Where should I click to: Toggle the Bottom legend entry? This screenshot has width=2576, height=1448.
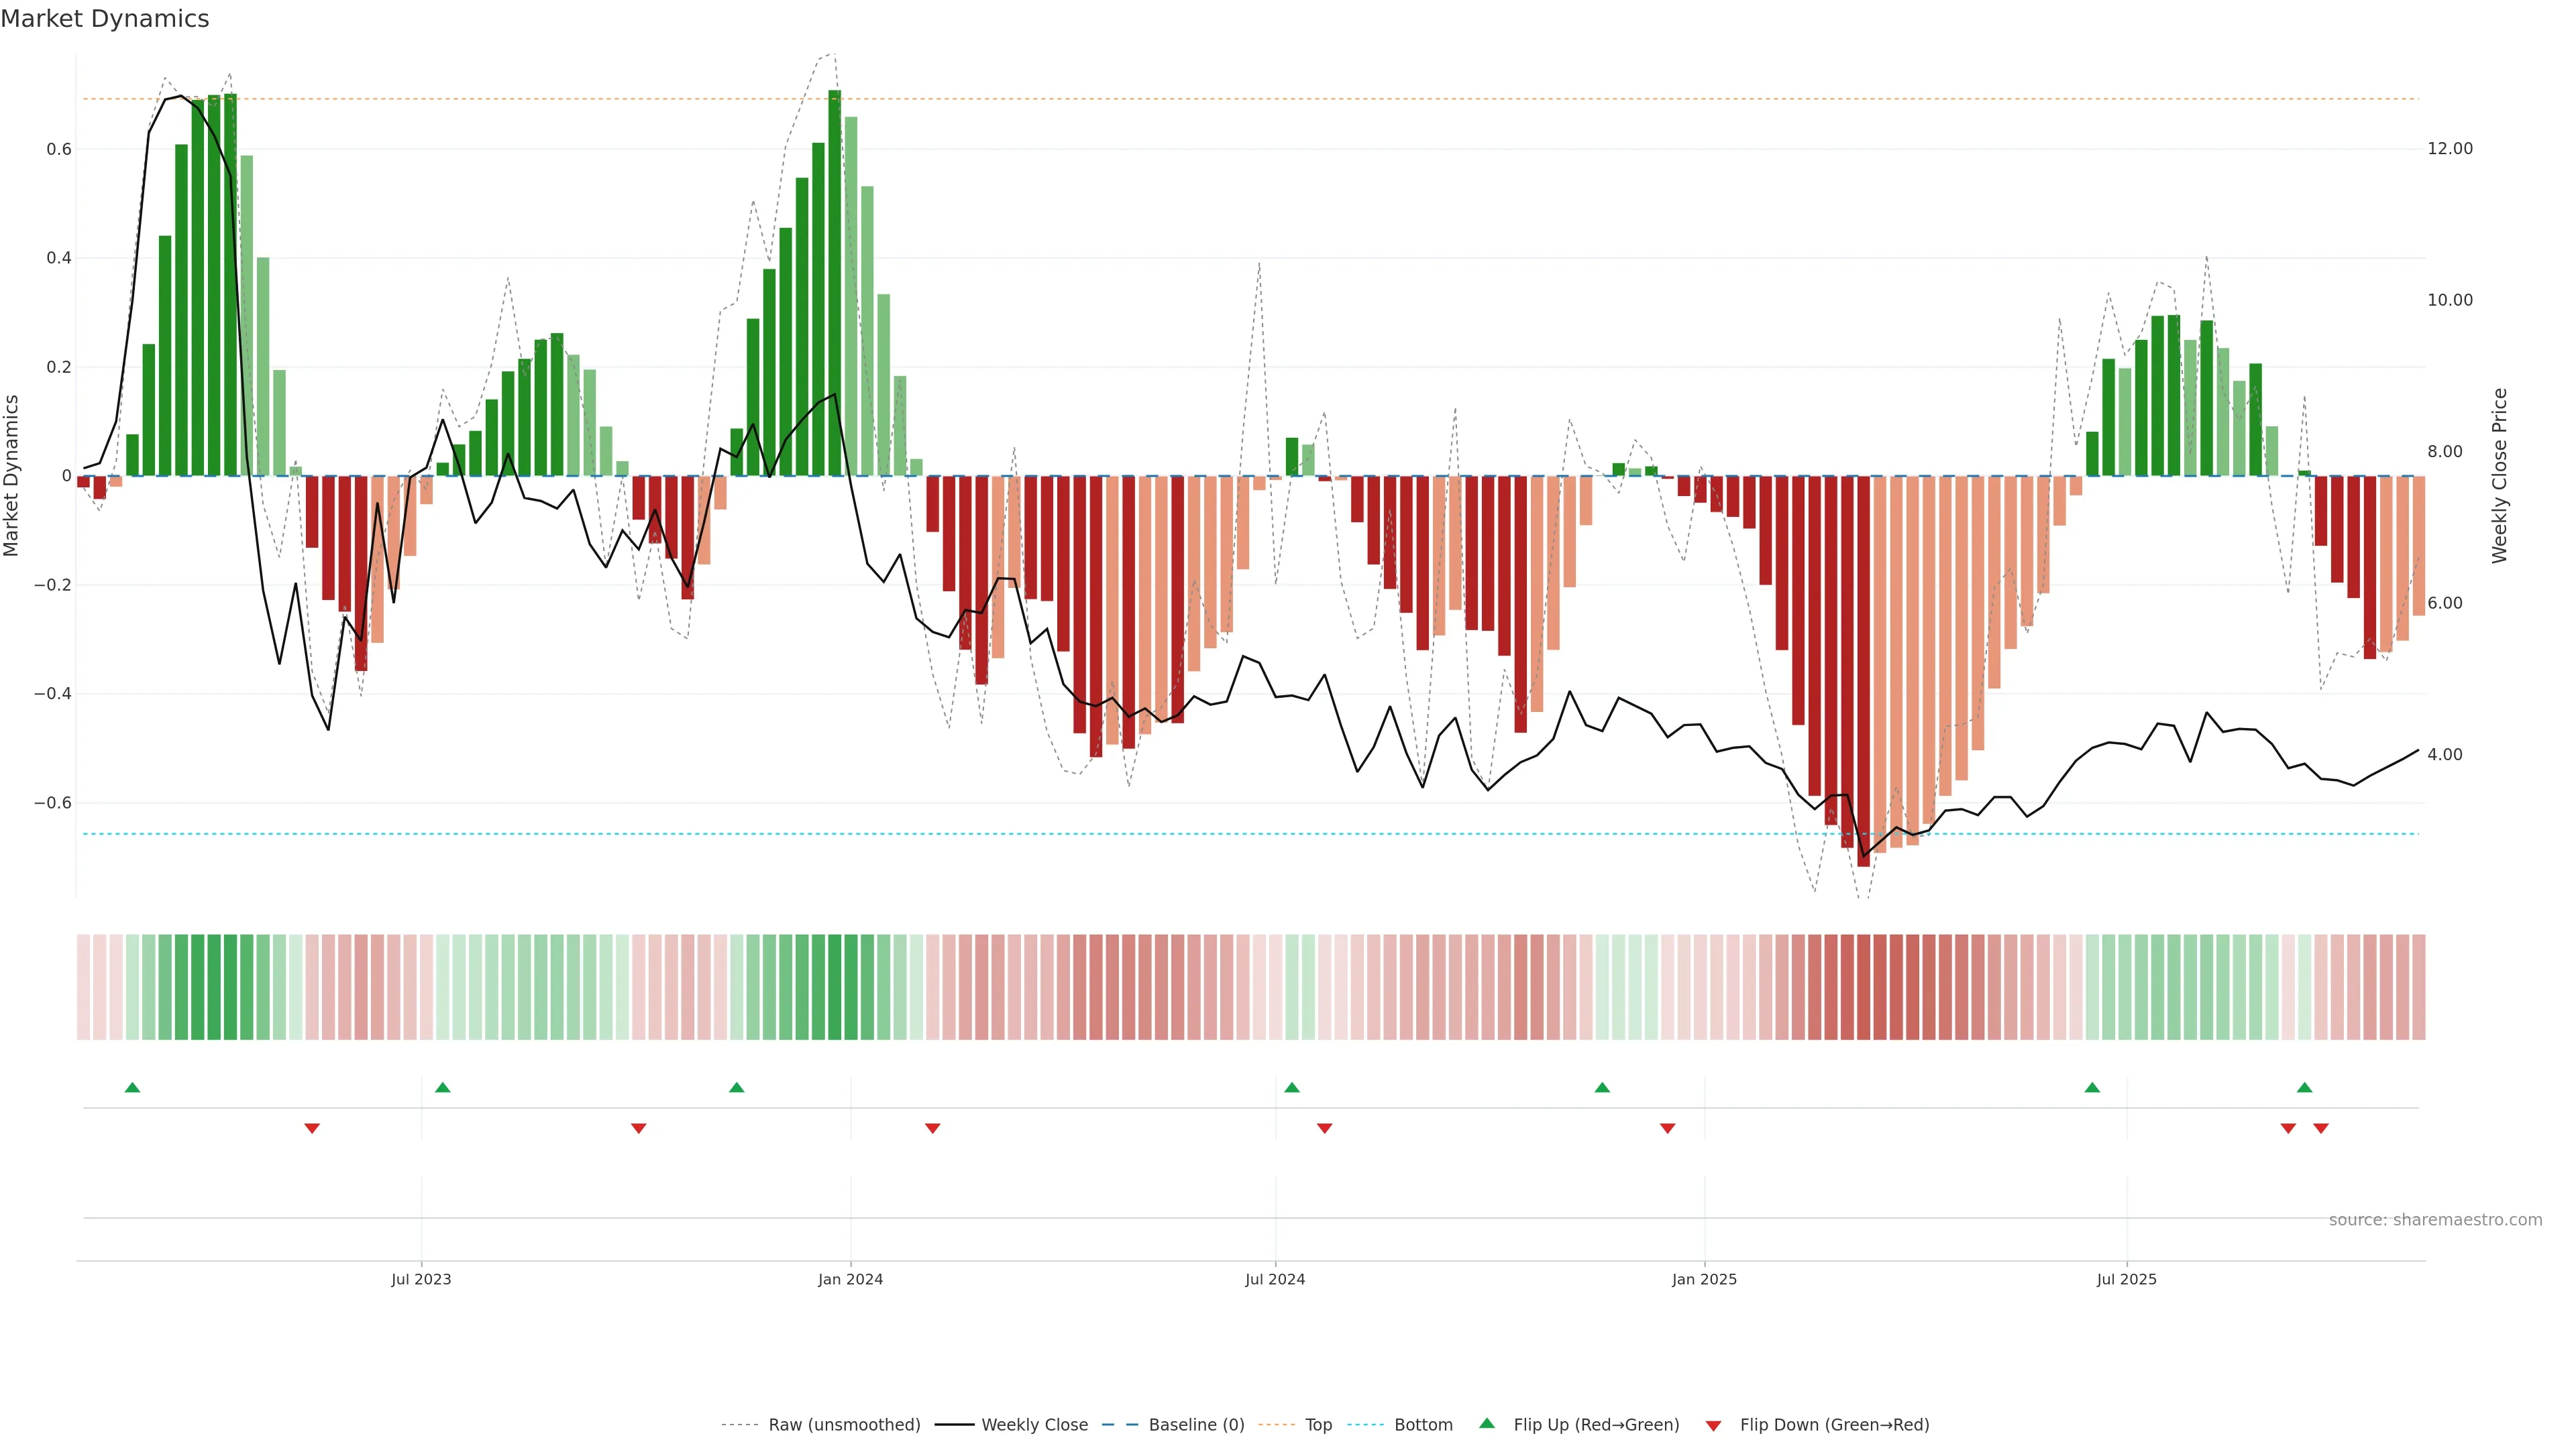pyautogui.click(x=1423, y=1425)
